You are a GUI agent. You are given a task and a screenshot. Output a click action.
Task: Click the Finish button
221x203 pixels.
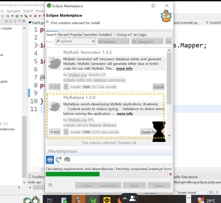coord(134,186)
